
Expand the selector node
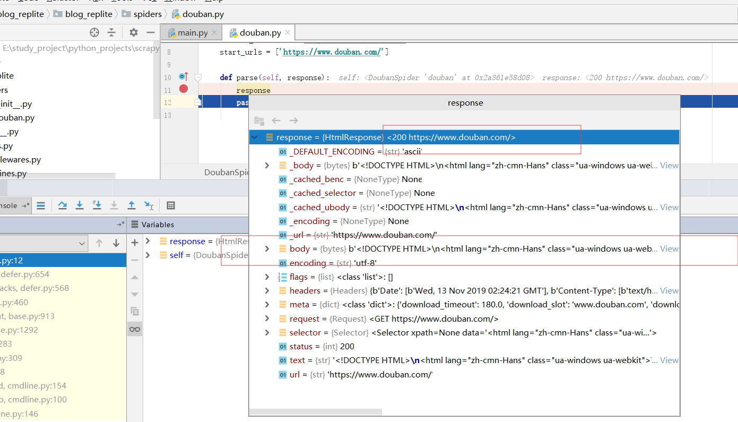coord(267,333)
